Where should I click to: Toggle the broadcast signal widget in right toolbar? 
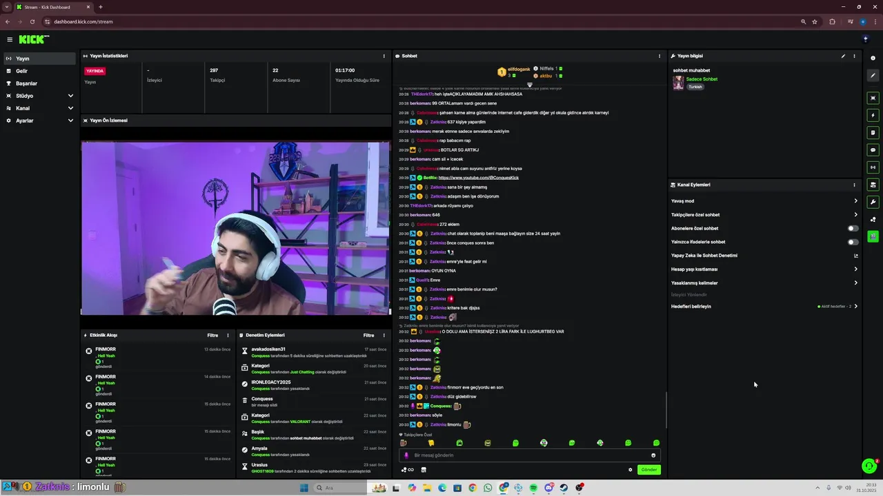pos(873,167)
